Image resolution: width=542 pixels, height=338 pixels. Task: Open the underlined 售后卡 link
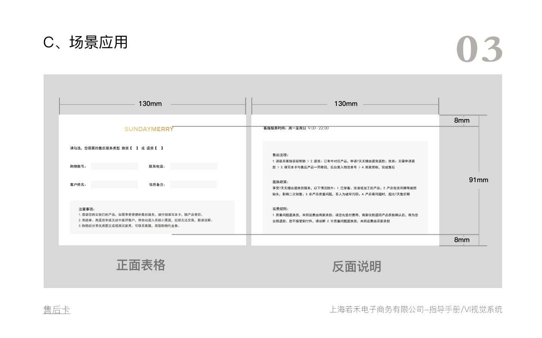click(57, 310)
